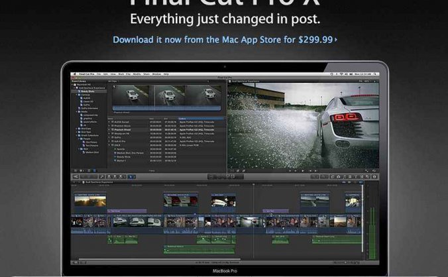Viewport: 448px width, 277px height.
Task: Open the Select tool pop-up menu
Action: [x=131, y=177]
